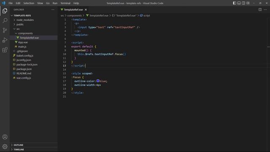Open the Terminal menu
Screen dimensions: 270x152
click(x=65, y=3)
